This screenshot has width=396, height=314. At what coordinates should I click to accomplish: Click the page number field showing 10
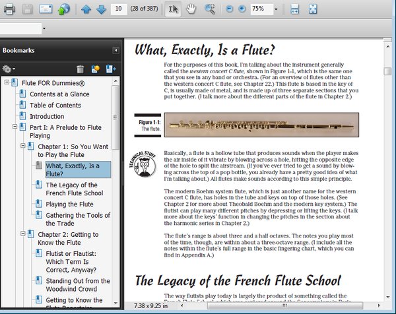click(118, 9)
